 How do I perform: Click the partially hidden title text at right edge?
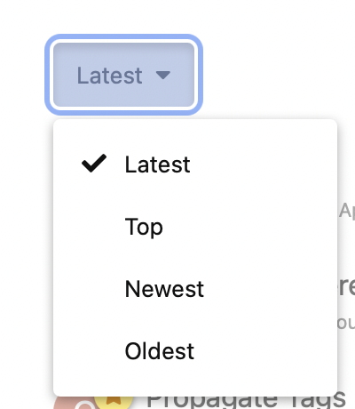346,287
